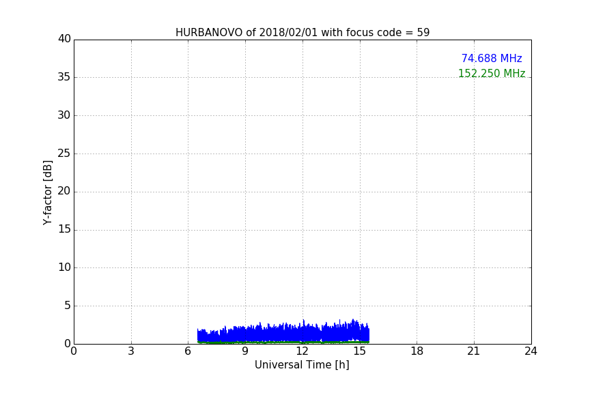Image resolution: width=590 pixels, height=393 pixels.
Task: Click the plot title 'HURBANOVO of 2018/02/01'
Action: pyautogui.click(x=303, y=32)
